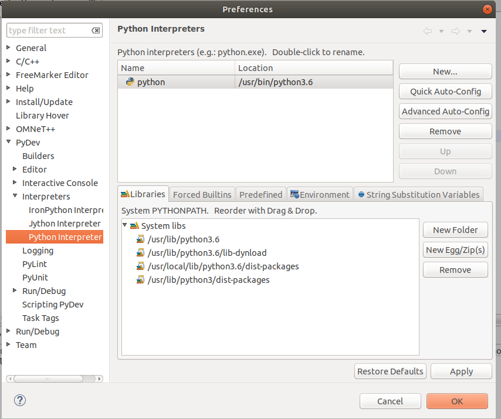Confirm with the OK button
Viewport: 501px width, 419px height.
coord(457,401)
